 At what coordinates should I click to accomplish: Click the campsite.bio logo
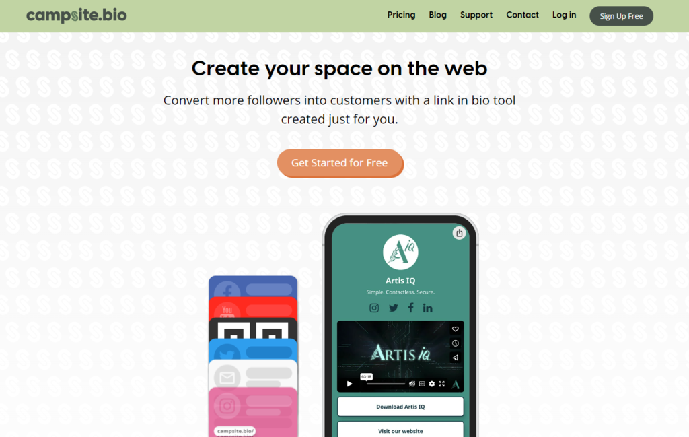point(77,15)
